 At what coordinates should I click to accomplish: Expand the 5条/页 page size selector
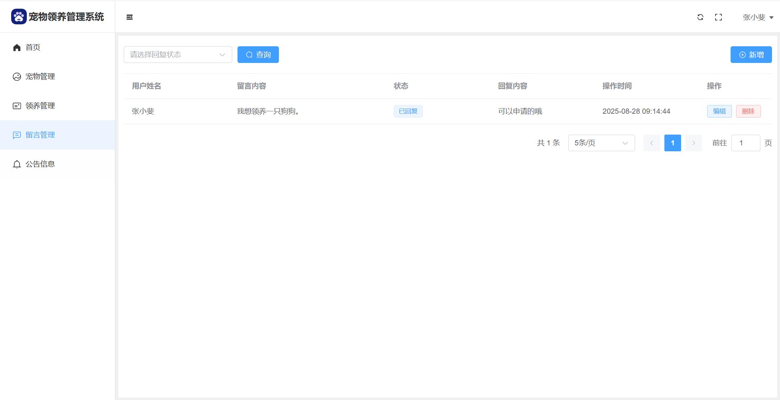pos(601,143)
